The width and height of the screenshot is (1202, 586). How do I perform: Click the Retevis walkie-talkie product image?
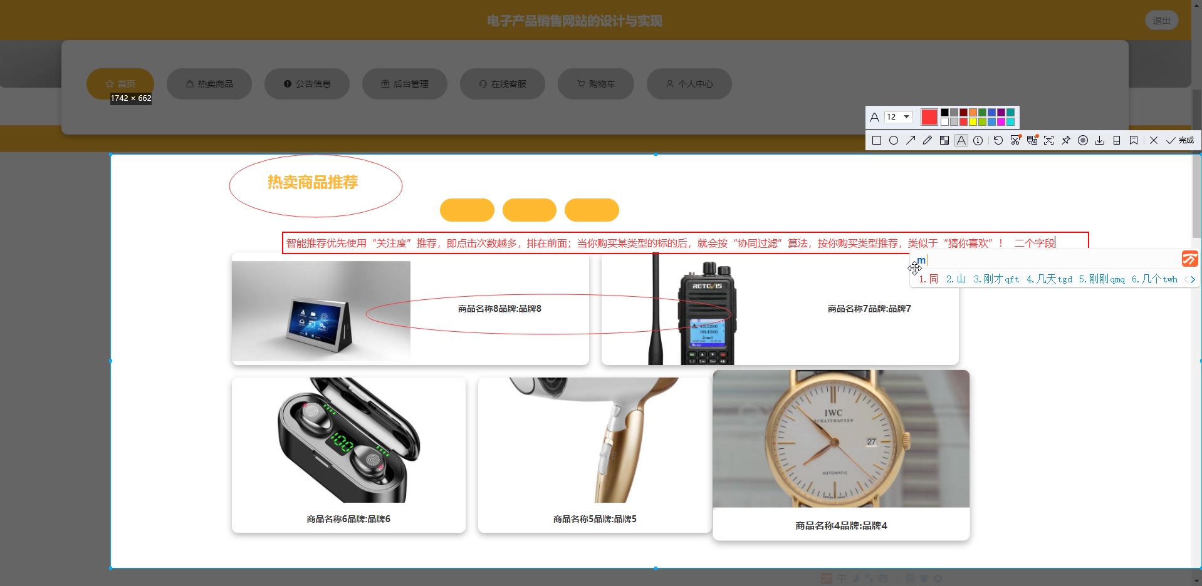[692, 309]
